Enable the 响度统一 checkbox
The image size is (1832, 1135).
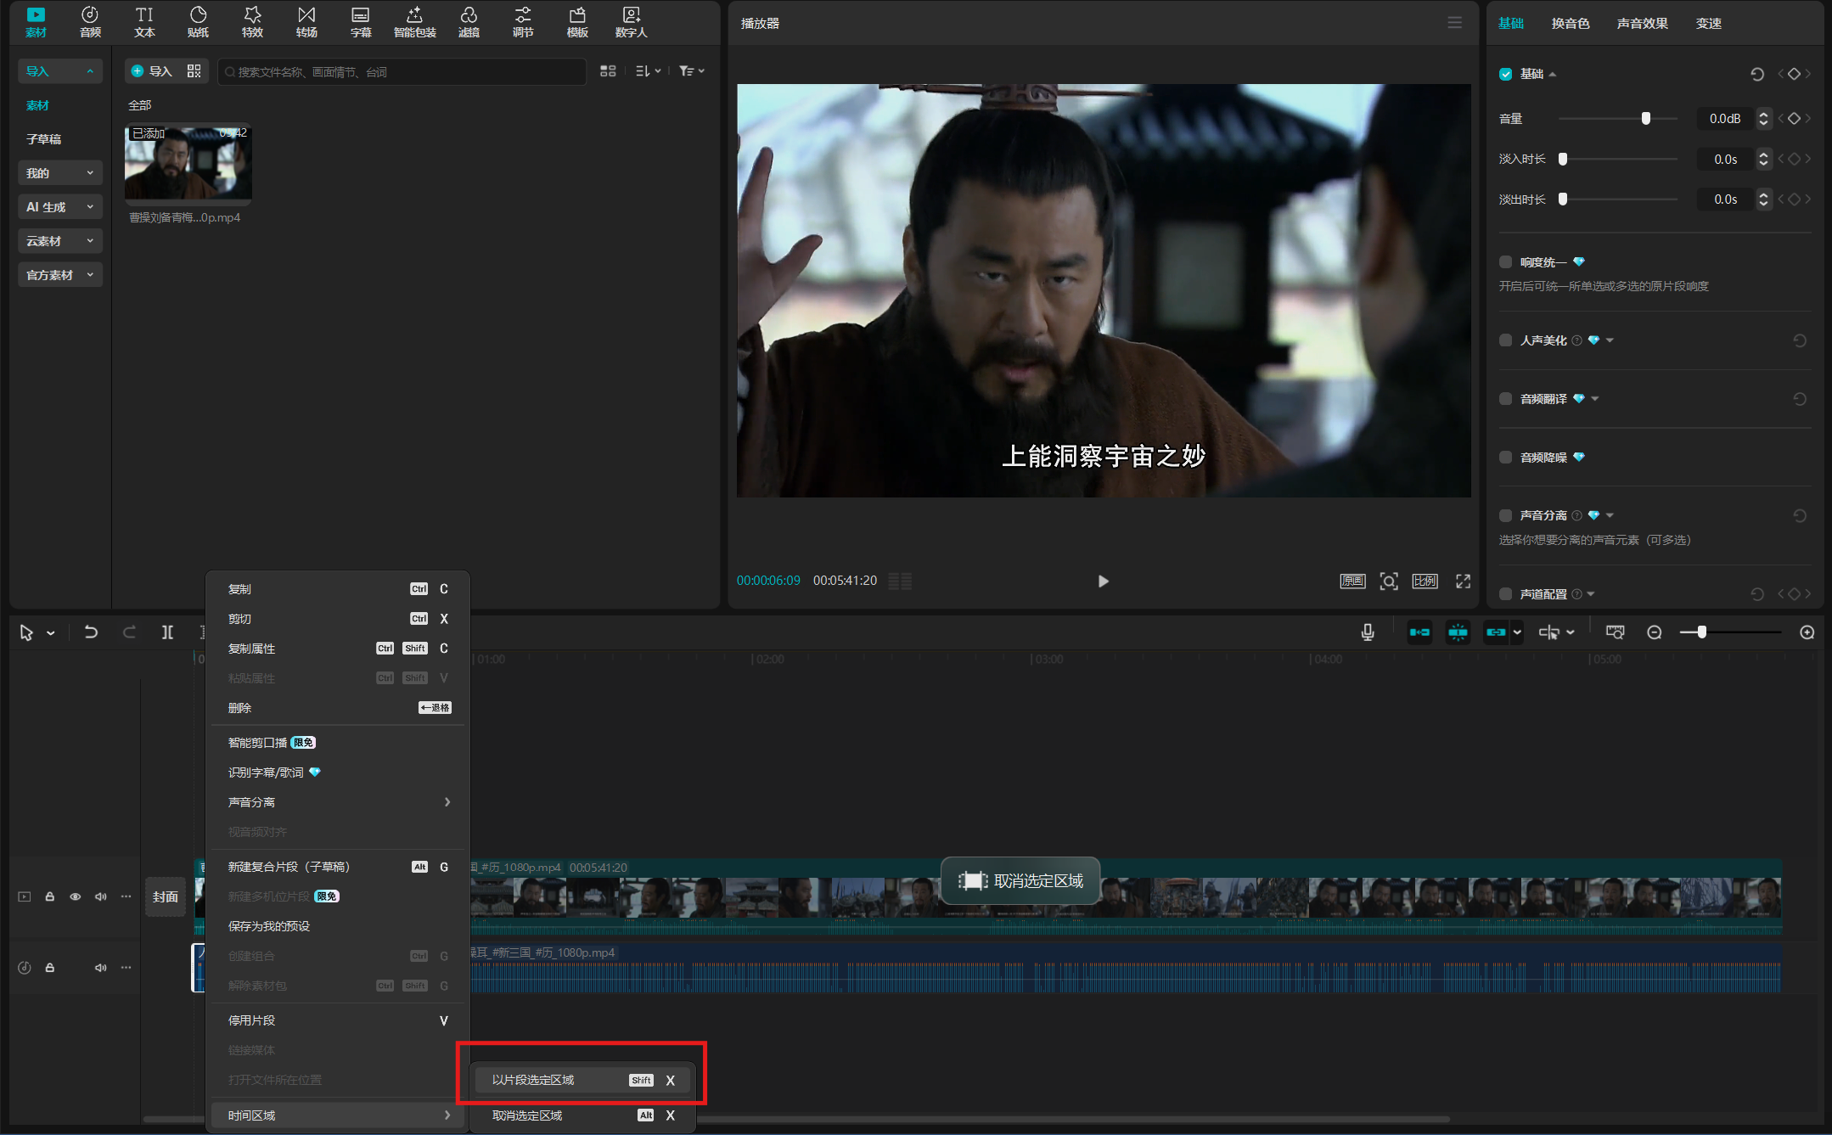click(1505, 262)
